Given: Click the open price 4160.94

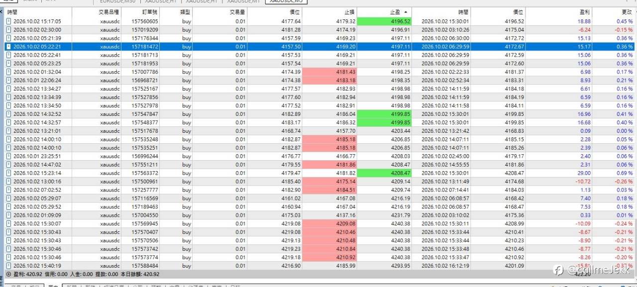Looking at the screenshot, I should click(291, 207).
